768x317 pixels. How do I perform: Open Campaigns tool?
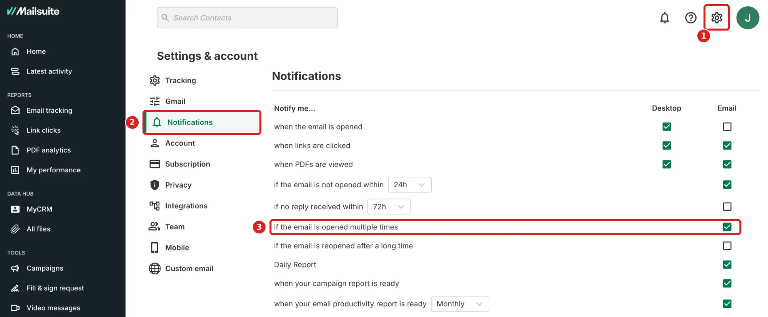[x=45, y=268]
